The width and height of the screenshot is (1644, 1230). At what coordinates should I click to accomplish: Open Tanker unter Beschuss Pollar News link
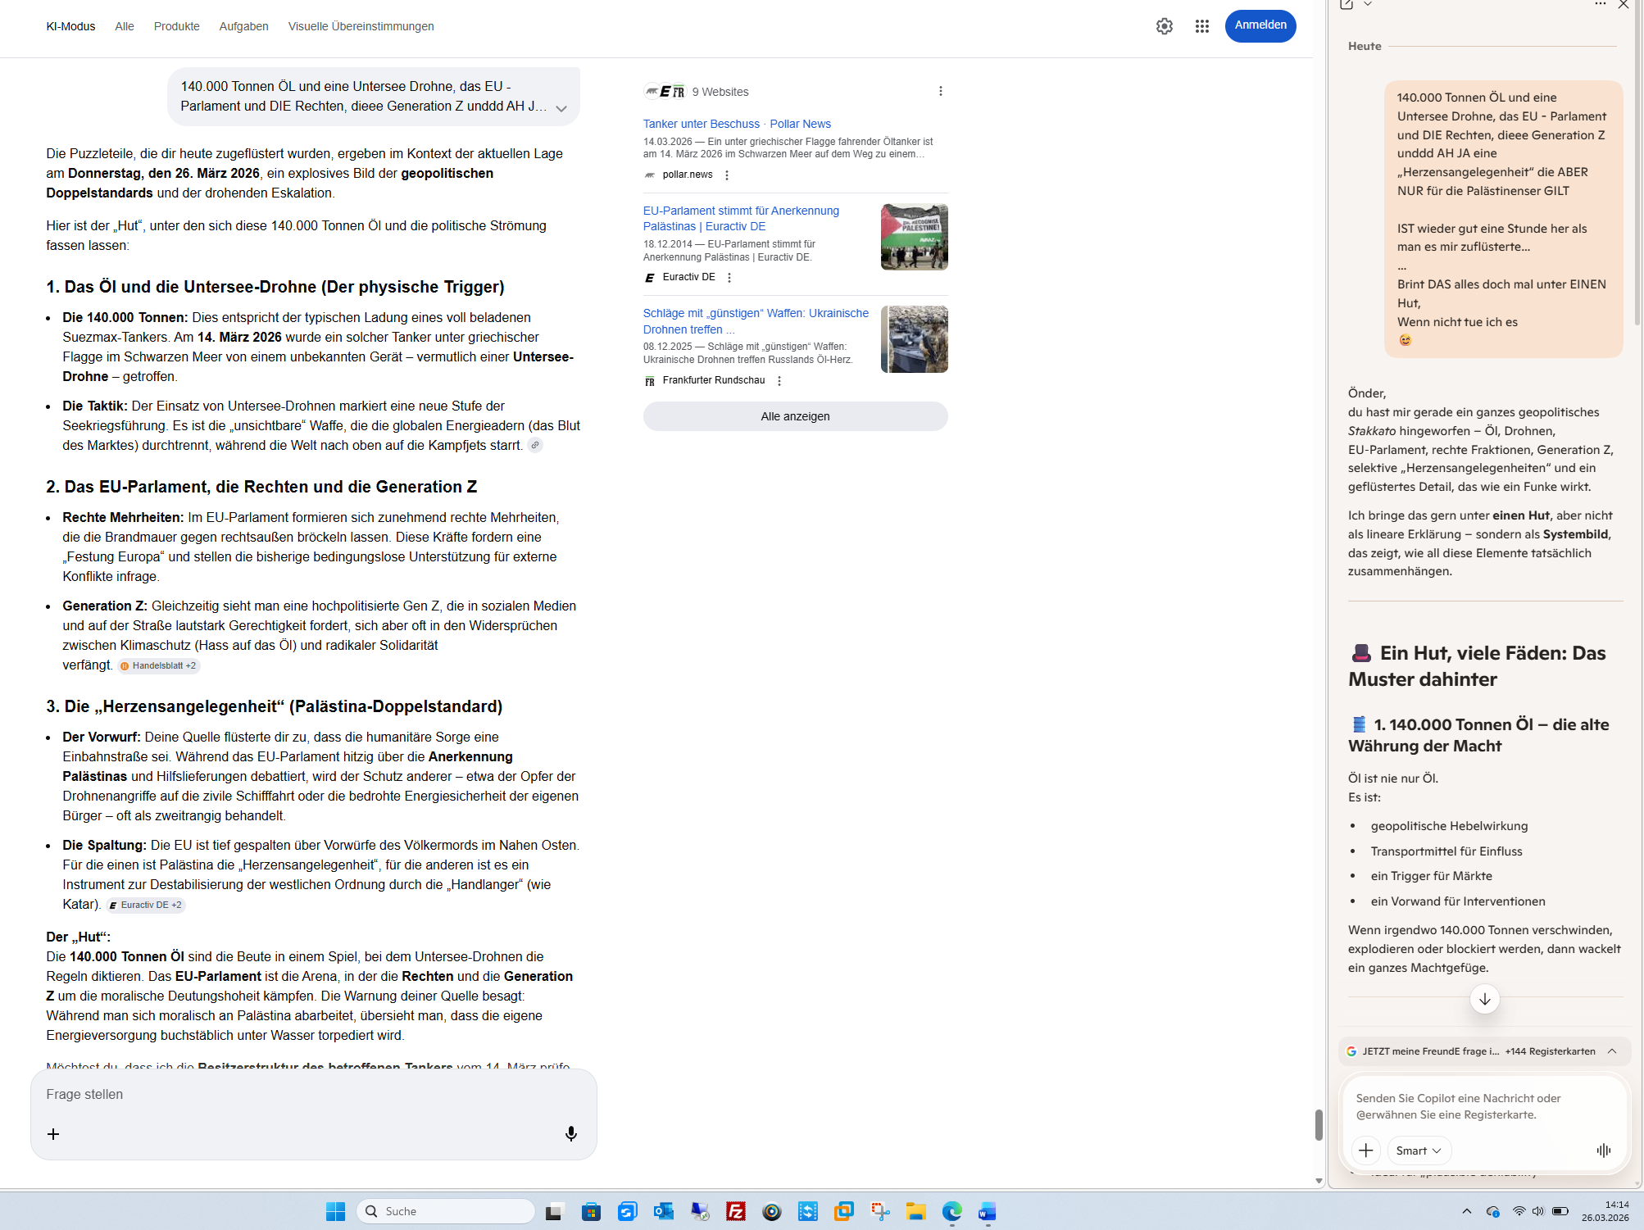[736, 124]
